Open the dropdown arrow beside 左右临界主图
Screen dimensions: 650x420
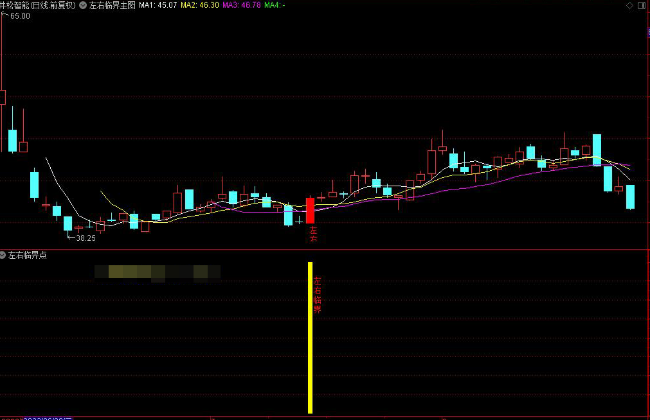pos(83,5)
